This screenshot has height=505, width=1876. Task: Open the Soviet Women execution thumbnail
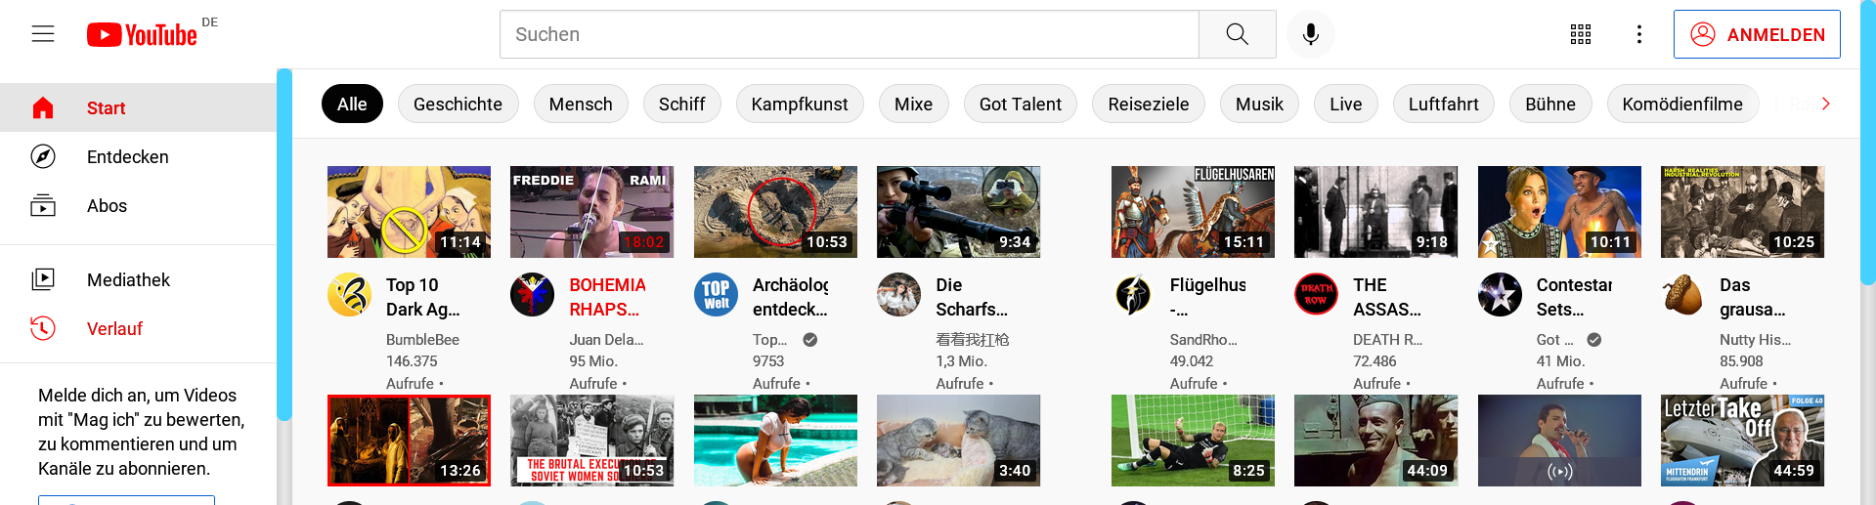[x=591, y=441]
